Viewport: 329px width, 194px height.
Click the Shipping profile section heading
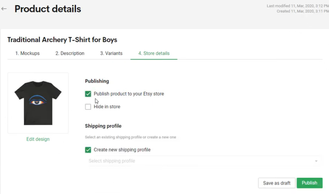tap(103, 126)
